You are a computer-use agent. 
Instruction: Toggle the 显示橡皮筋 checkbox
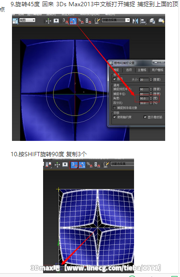[x=145, y=117]
